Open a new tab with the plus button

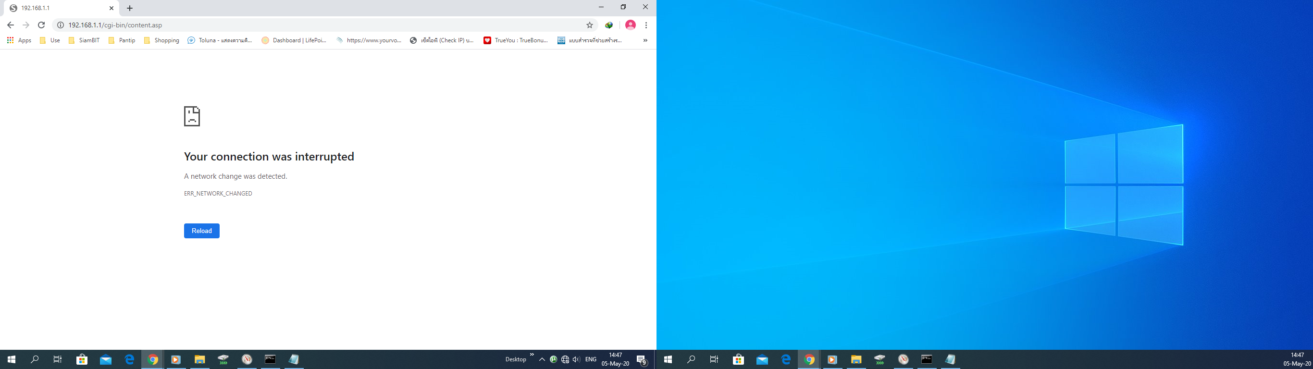click(x=129, y=8)
